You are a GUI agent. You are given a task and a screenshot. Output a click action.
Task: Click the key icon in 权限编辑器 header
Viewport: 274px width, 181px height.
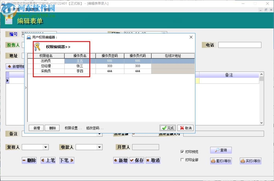[37, 47]
